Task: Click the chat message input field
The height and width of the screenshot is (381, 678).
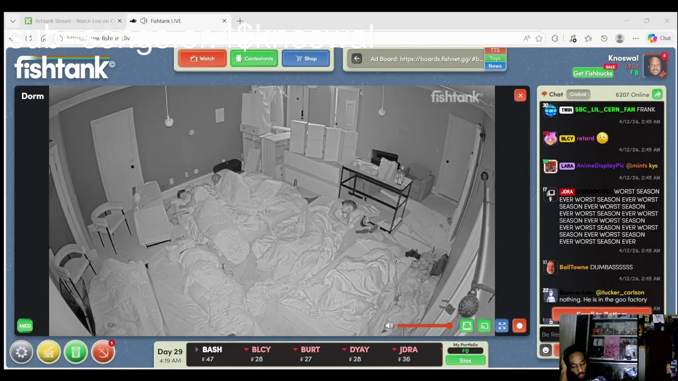Action: [550, 334]
